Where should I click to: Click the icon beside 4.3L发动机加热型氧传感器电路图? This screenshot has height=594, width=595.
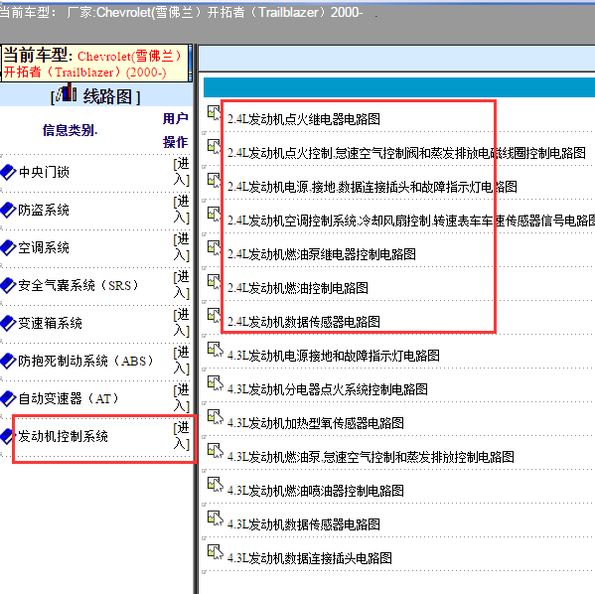pyautogui.click(x=216, y=417)
